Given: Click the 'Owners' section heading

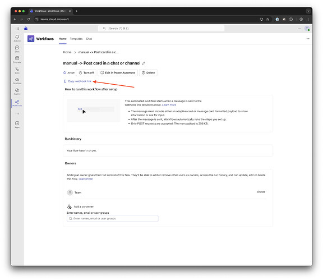Looking at the screenshot, I should (x=70, y=163).
